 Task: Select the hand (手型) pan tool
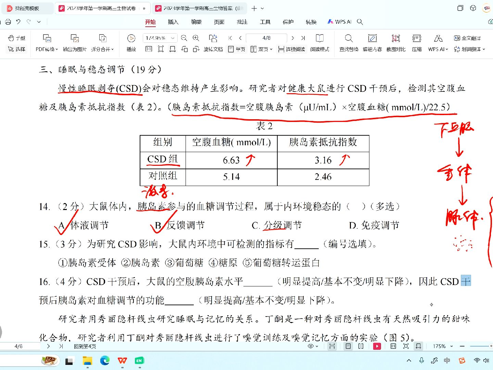16,38
